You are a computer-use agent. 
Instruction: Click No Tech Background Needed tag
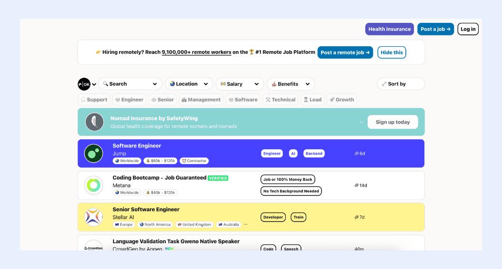point(291,191)
